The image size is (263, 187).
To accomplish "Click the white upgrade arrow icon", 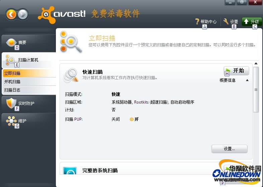I will pyautogui.click(x=246, y=21).
